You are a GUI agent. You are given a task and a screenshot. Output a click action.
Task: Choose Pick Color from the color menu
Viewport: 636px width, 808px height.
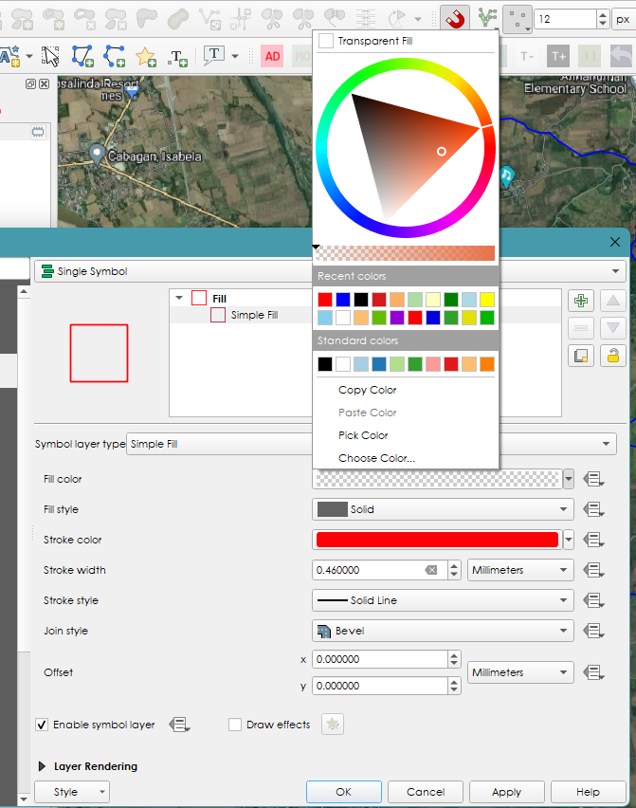(x=363, y=435)
